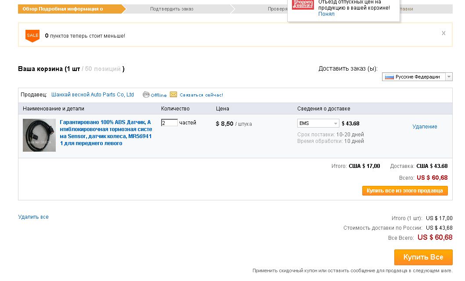Viewport: 465px width, 281px height.
Task: Open the ABS sensor product thumbnail
Action: pos(40,135)
